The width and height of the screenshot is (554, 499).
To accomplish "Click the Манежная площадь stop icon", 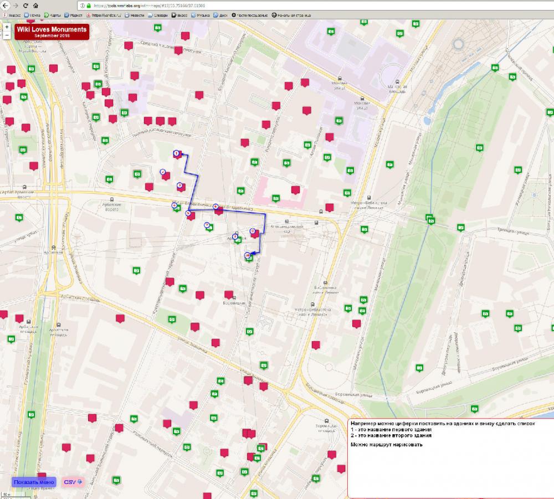I will [397, 82].
